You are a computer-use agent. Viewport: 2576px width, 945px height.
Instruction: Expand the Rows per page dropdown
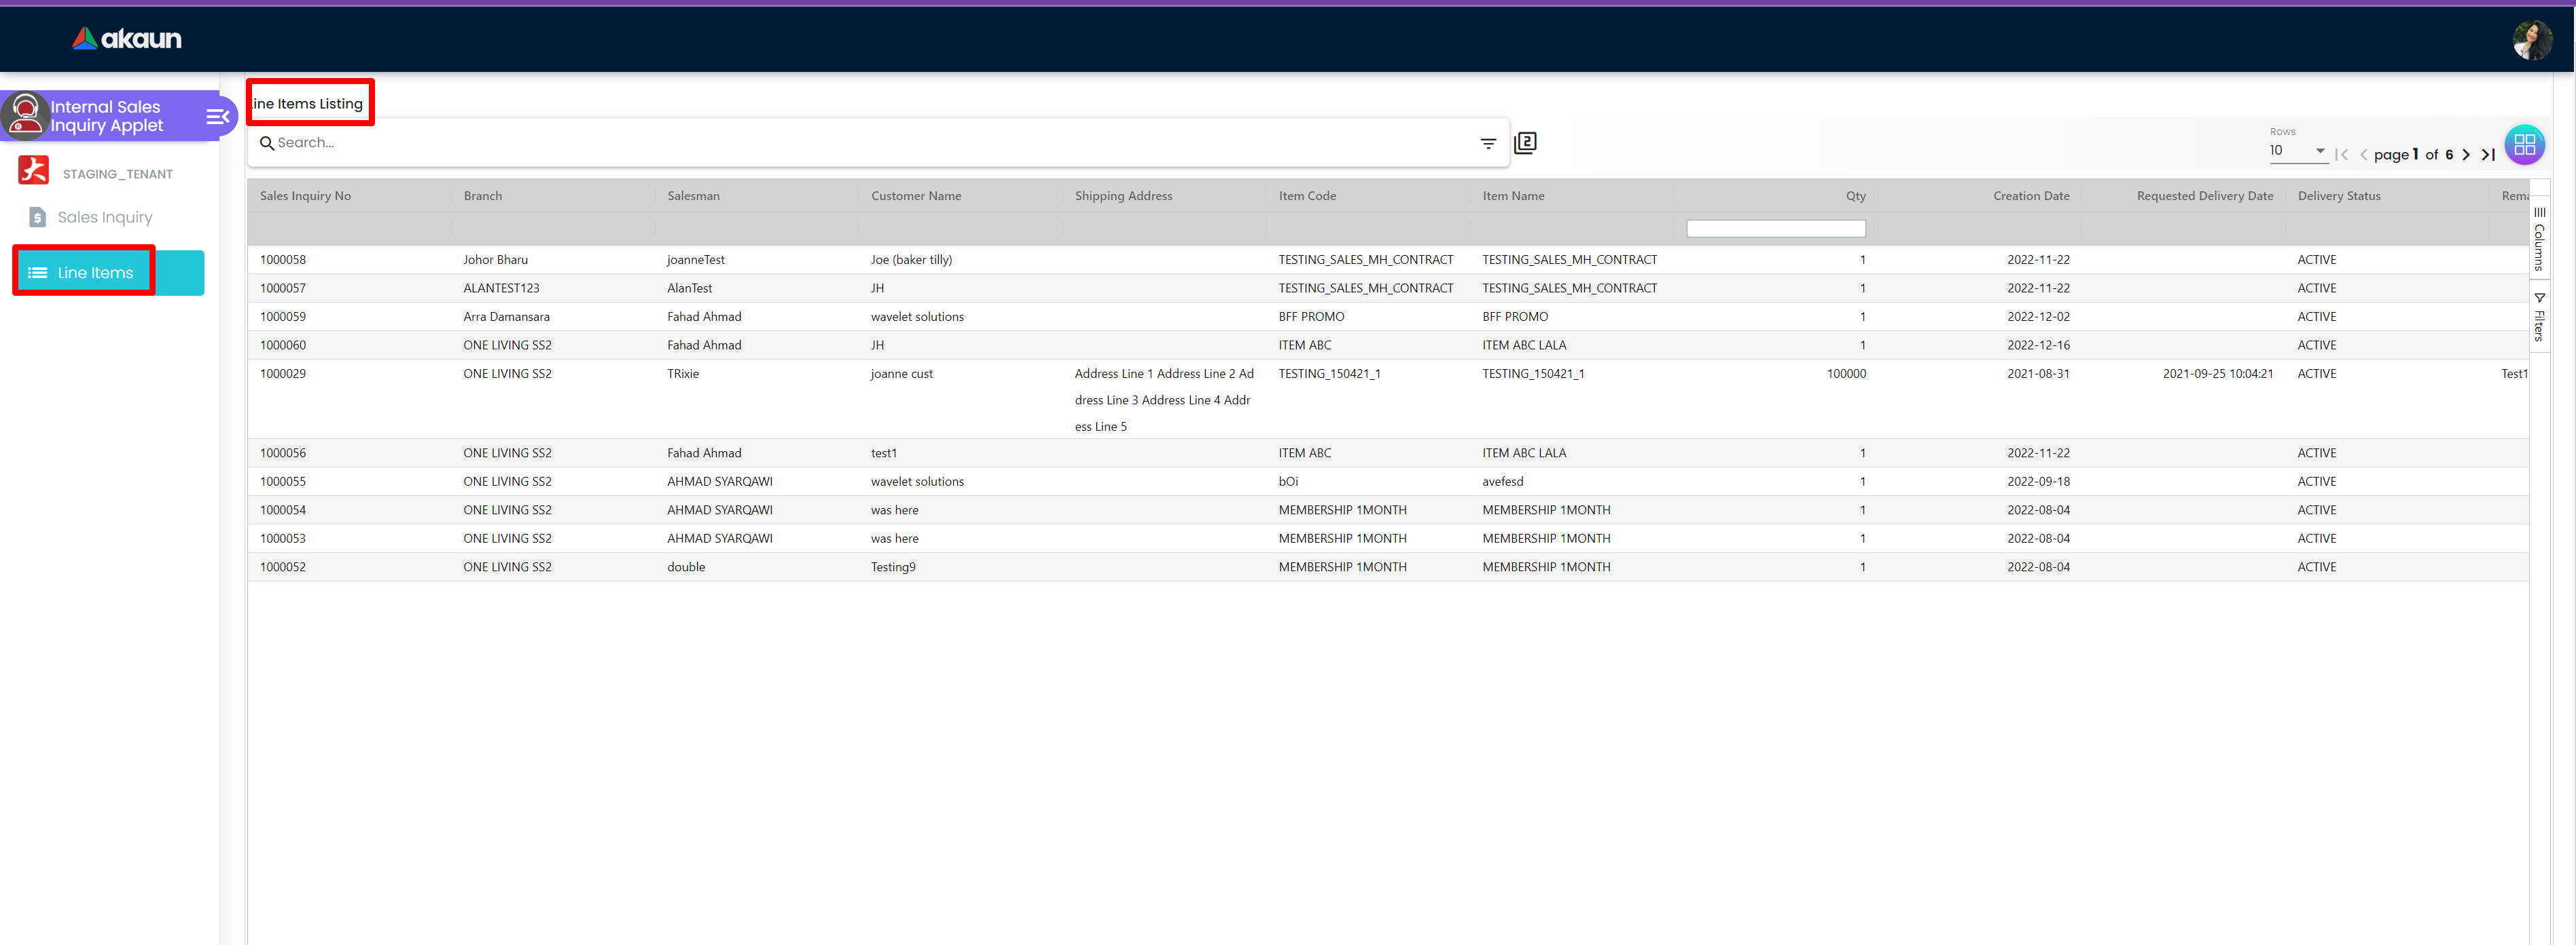2297,151
